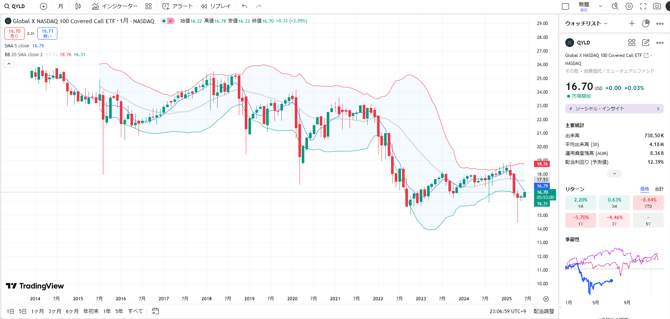Click the chart title Global X NASDAQ 100 Covered Call ETF
Image resolution: width=670 pixels, height=319 pixels.
click(64, 21)
